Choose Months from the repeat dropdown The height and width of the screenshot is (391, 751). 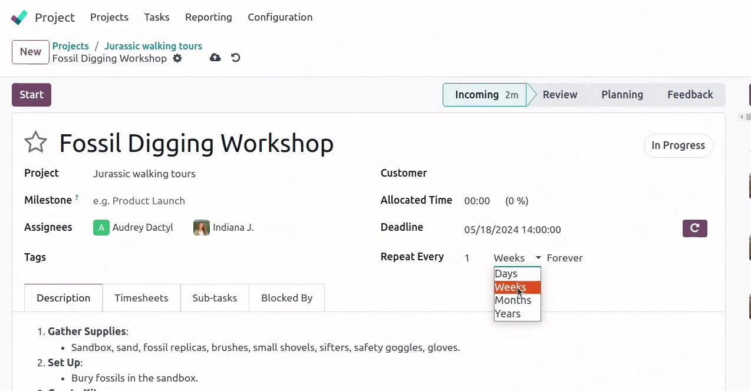click(x=512, y=300)
